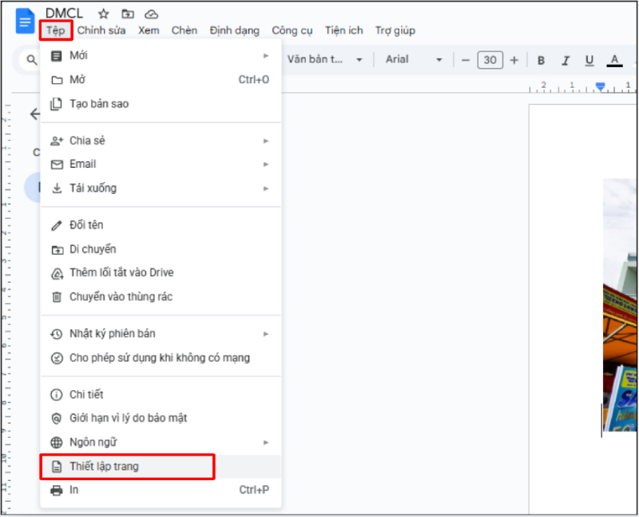Choose Tạo bản sao from menu
The width and height of the screenshot is (639, 517).
coord(99,104)
